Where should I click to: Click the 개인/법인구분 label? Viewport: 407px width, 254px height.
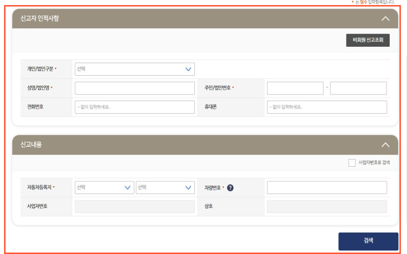pyautogui.click(x=40, y=69)
